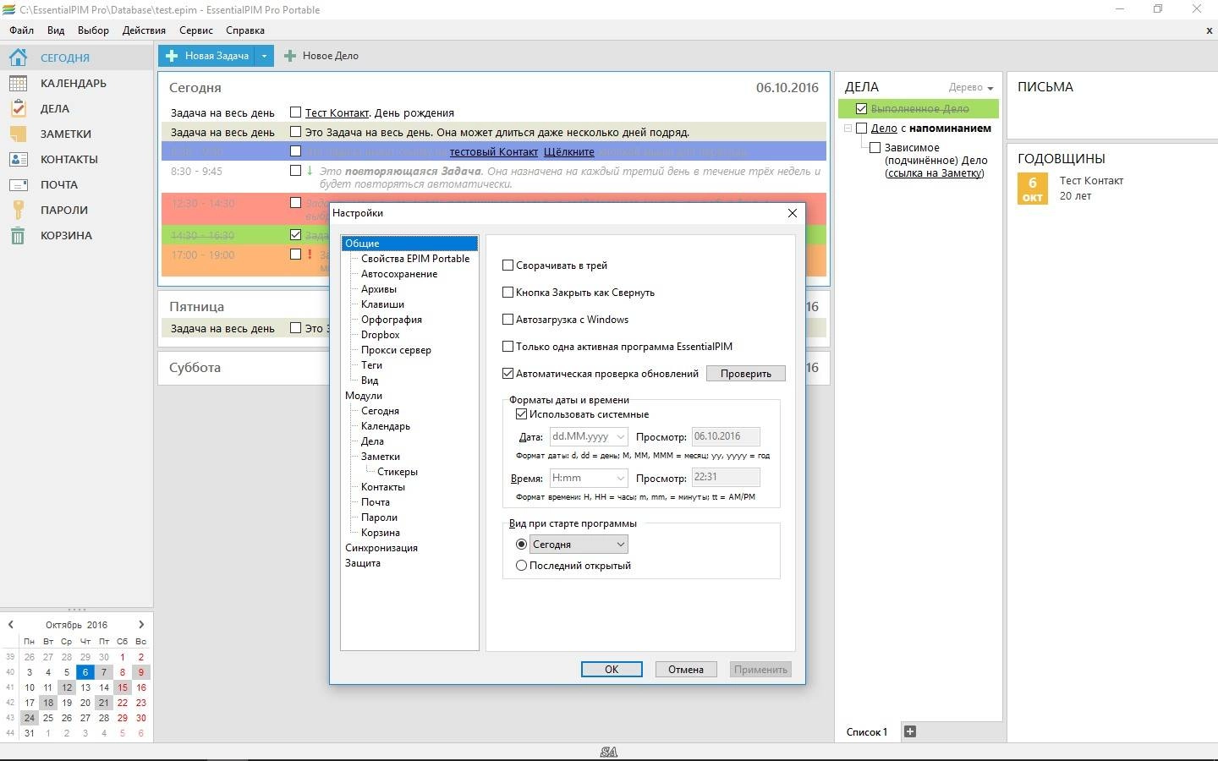
Task: Select Синхронизация in settings tree
Action: click(381, 548)
